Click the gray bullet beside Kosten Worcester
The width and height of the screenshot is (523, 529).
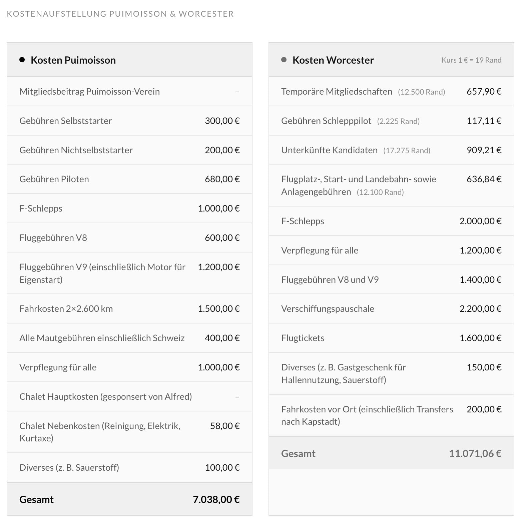(284, 60)
